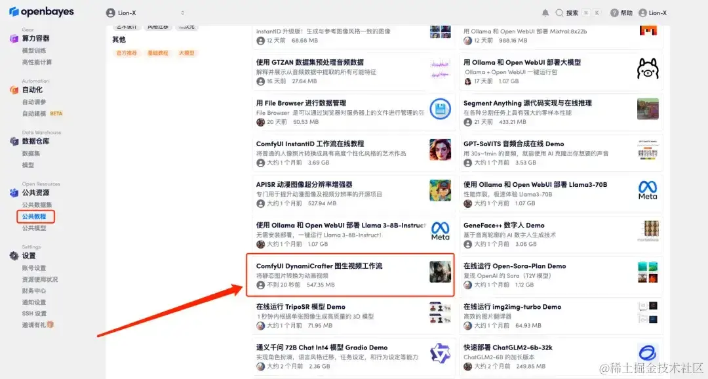The width and height of the screenshot is (708, 379).
Task: Click the 设置 gear icon
Action: pos(14,256)
